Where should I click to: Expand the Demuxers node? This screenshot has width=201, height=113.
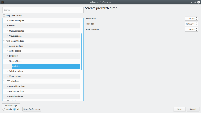[7, 56]
